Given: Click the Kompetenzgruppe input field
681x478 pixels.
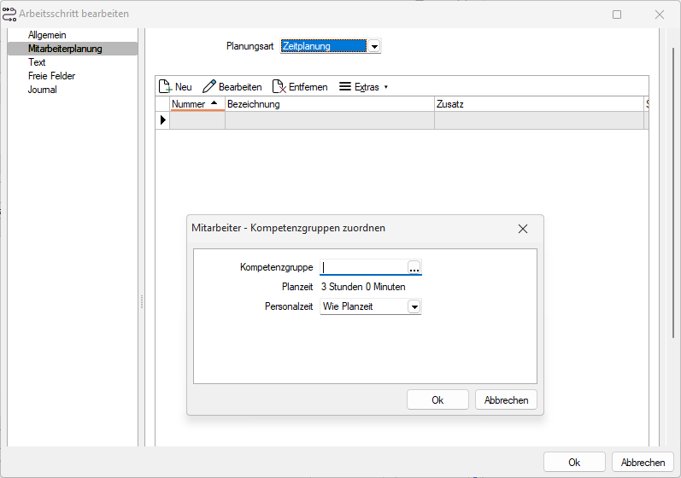Looking at the screenshot, I should click(x=364, y=268).
